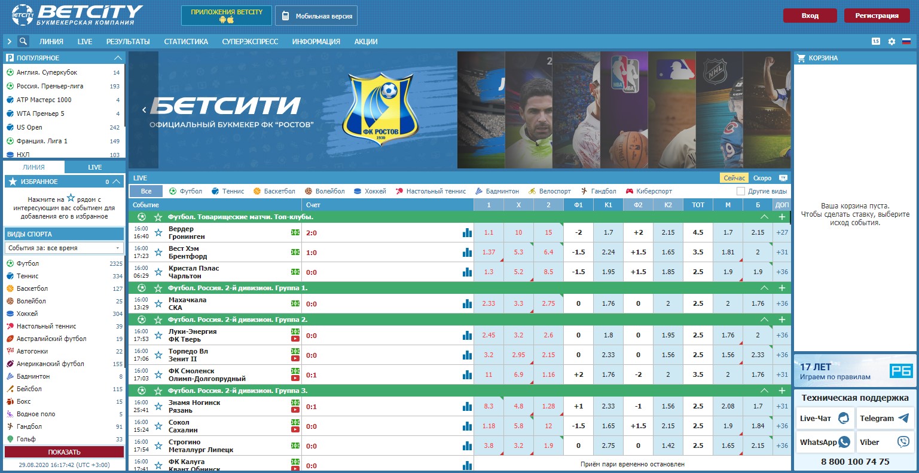Filter live events by Хоккей
This screenshot has height=473, width=919.
pos(370,191)
